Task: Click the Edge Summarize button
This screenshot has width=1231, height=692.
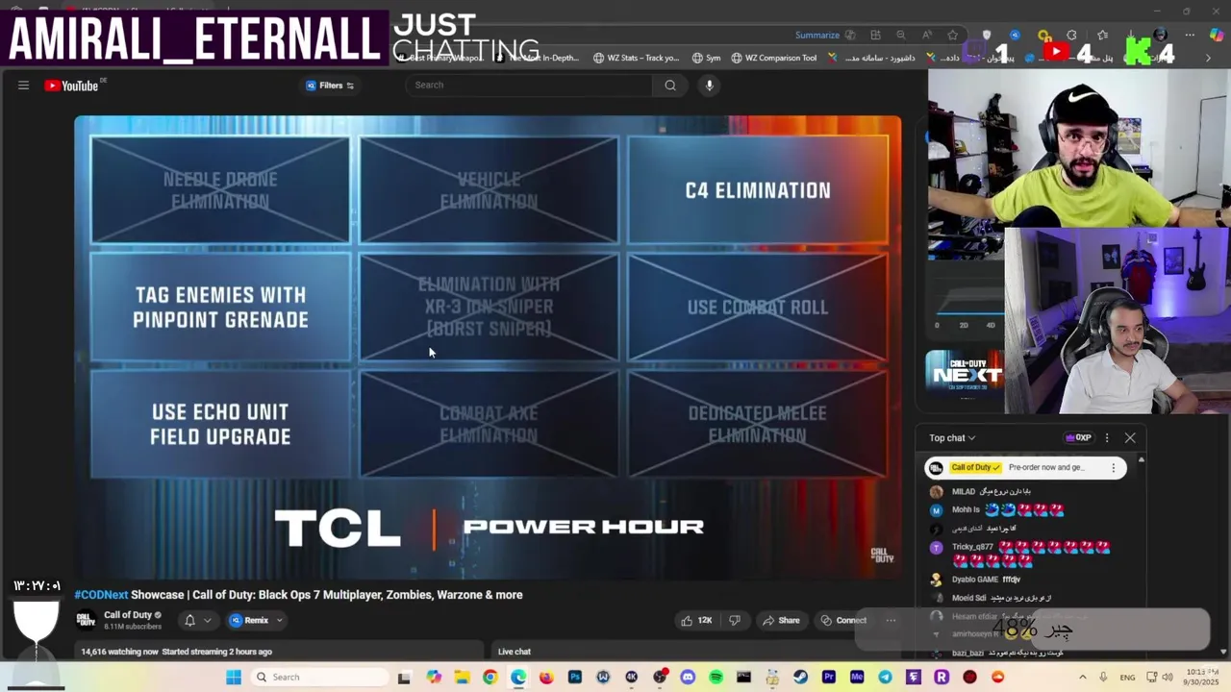Action: click(x=817, y=35)
